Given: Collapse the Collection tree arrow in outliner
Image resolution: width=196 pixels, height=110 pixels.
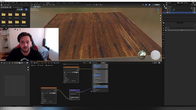Looking at the screenshot, I should coord(165,8).
